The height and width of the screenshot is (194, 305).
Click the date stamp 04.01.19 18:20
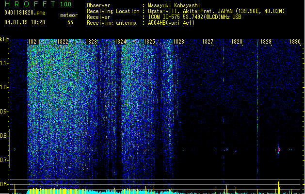pyautogui.click(x=25, y=22)
